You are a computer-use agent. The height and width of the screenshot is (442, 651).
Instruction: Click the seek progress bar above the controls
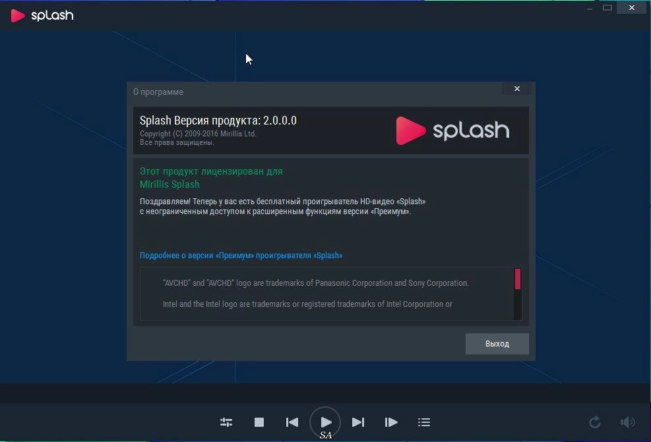click(325, 393)
